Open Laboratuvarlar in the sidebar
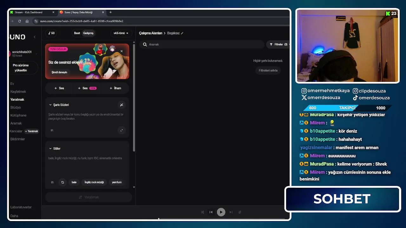Image resolution: width=406 pixels, height=228 pixels. 21,207
